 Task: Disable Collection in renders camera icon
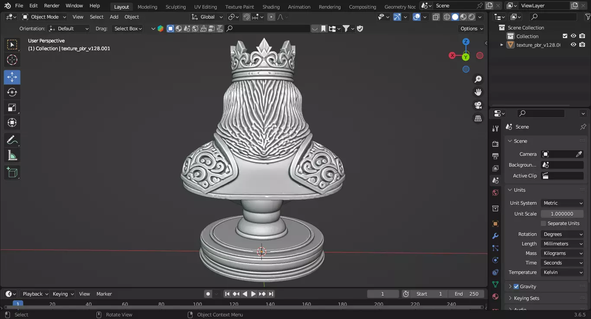point(582,36)
